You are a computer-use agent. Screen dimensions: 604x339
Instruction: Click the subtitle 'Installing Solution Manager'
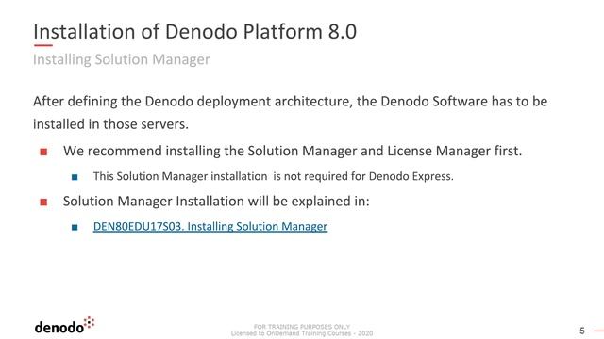[x=122, y=59]
